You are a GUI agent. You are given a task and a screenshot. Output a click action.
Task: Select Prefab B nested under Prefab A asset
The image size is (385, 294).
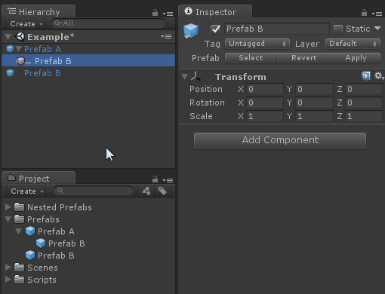point(66,243)
